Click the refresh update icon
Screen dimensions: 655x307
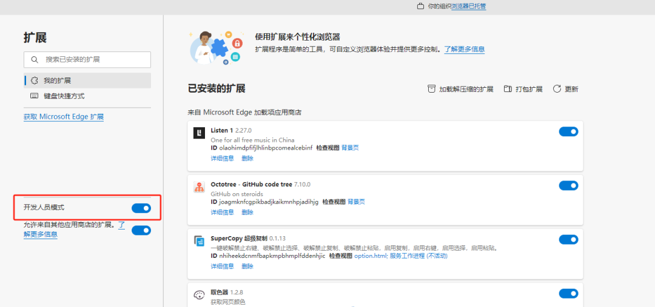click(x=557, y=89)
